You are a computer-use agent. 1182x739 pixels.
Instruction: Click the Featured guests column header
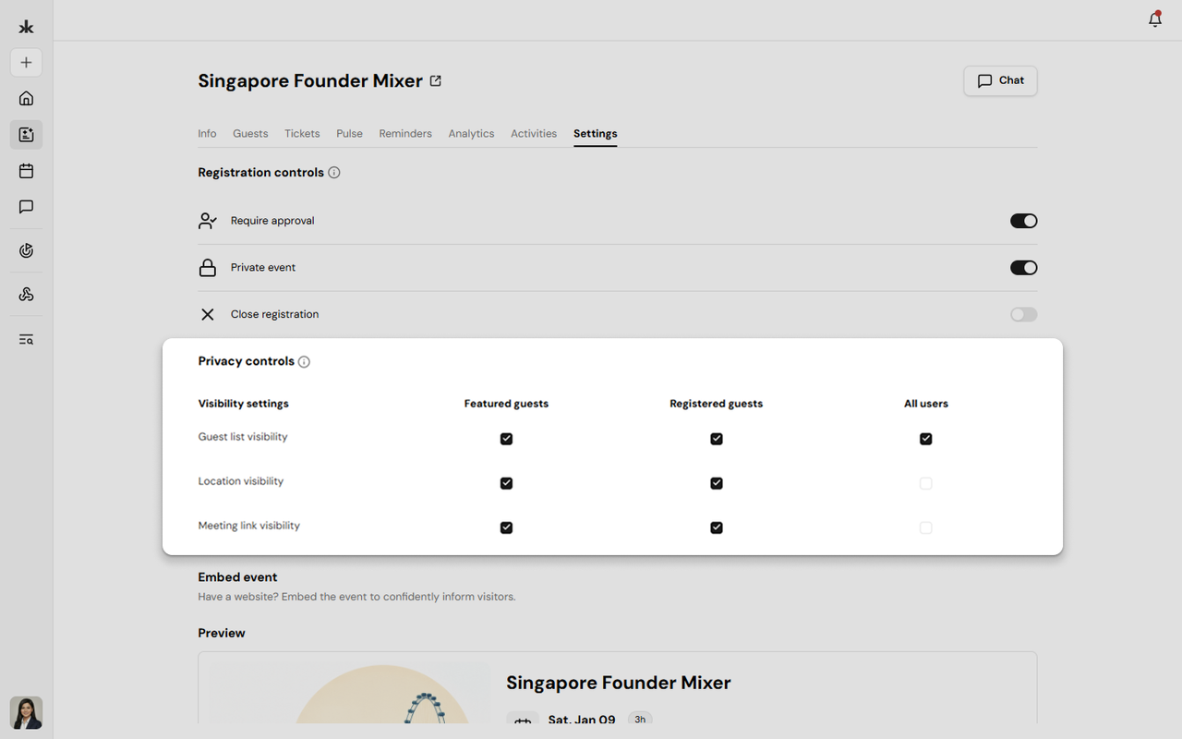click(x=506, y=404)
